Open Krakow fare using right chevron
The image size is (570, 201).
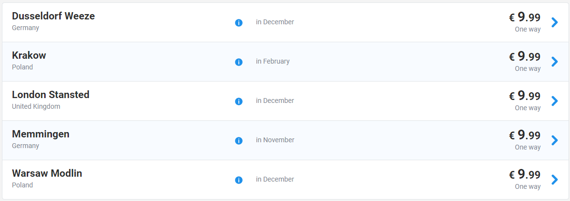pos(554,62)
